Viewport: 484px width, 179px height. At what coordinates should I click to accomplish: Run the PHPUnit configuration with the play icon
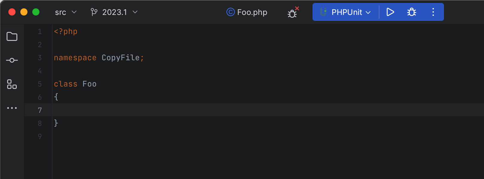pos(390,12)
